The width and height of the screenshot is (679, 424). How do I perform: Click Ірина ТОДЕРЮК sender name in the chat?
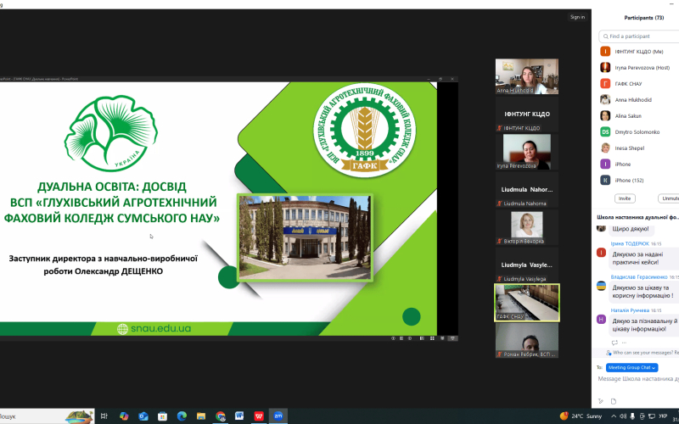pyautogui.click(x=630, y=243)
